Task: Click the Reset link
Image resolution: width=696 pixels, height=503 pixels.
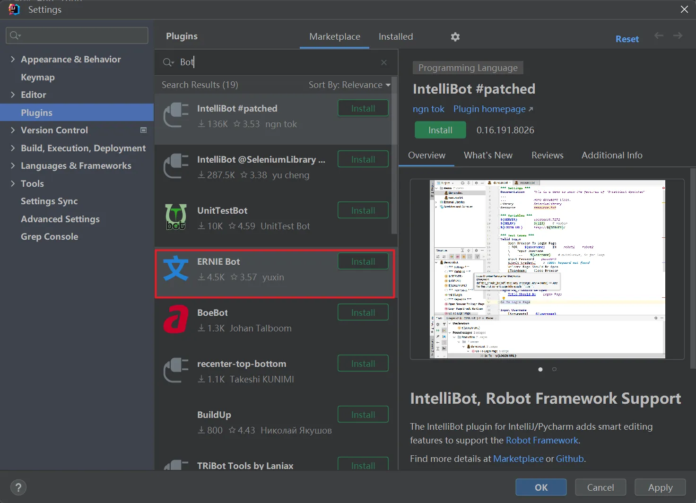Action: pyautogui.click(x=627, y=39)
